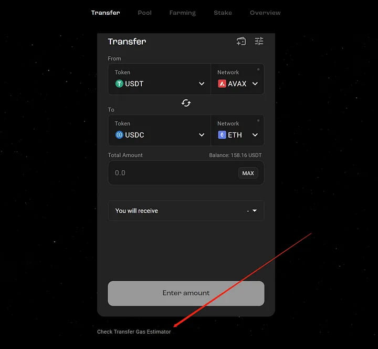Open transfer settings sliders icon
The height and width of the screenshot is (349, 378).
tap(259, 42)
